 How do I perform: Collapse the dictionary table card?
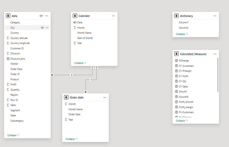coord(182,34)
